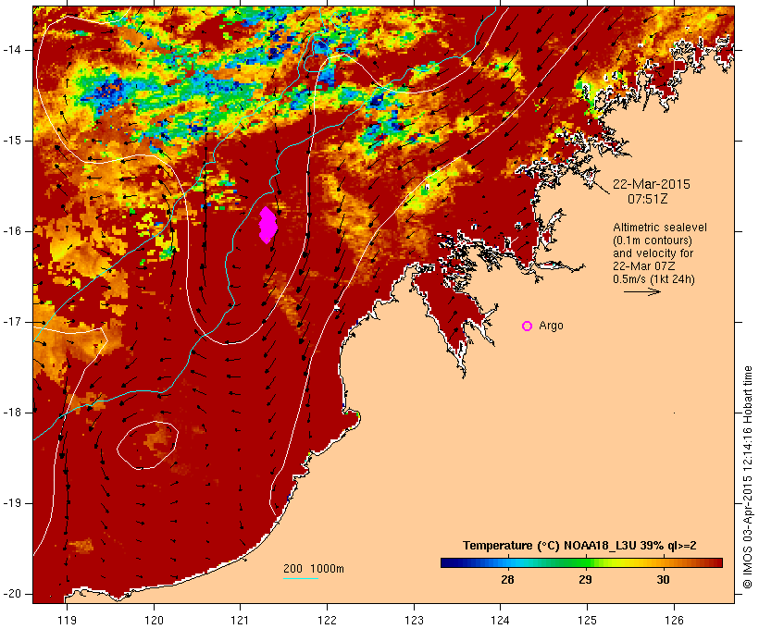
Task: Click the latitude label '-19'
Action: coord(12,503)
